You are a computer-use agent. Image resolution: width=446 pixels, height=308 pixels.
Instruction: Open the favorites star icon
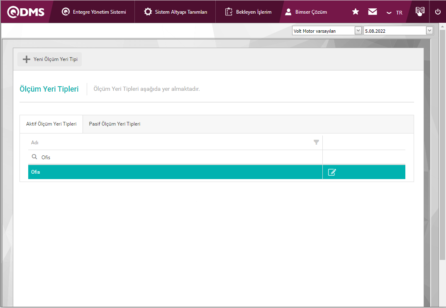click(x=356, y=12)
